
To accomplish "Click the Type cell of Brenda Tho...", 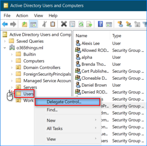I will click(x=117, y=64).
